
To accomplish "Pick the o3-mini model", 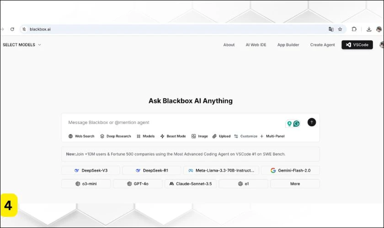I will pyautogui.click(x=86, y=184).
